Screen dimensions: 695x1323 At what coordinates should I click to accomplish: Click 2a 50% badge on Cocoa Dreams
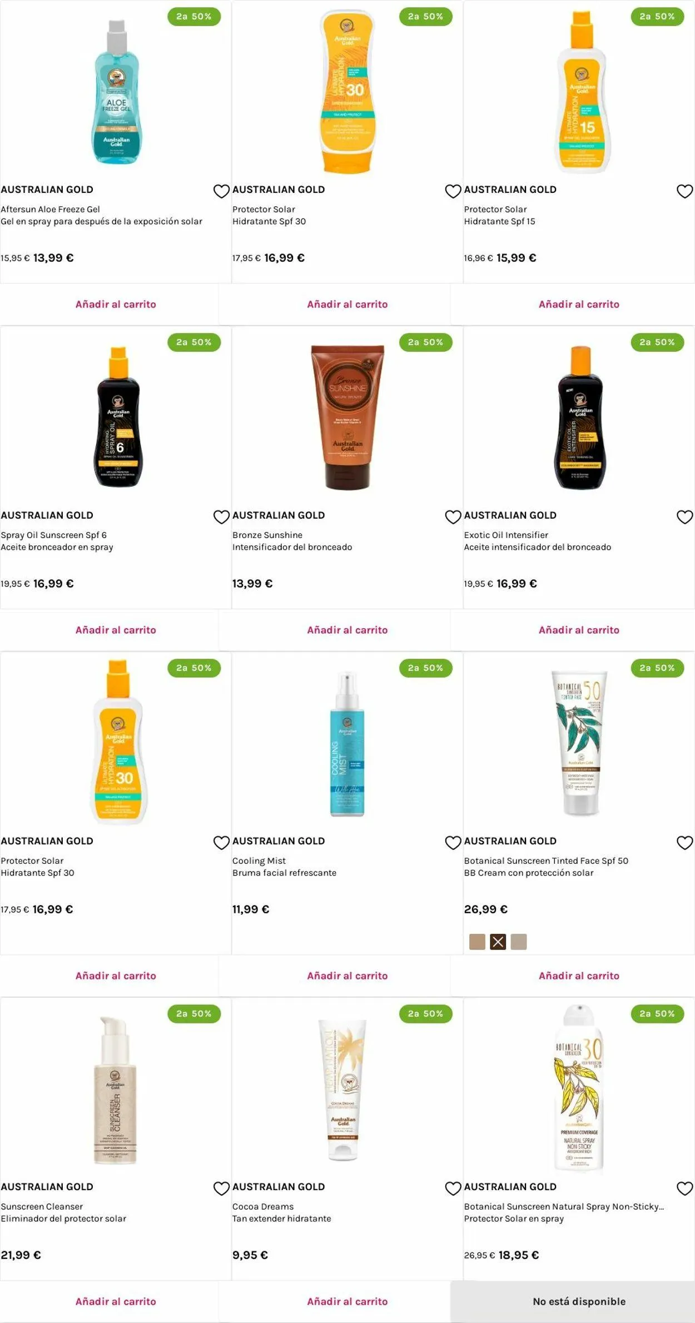(425, 1013)
